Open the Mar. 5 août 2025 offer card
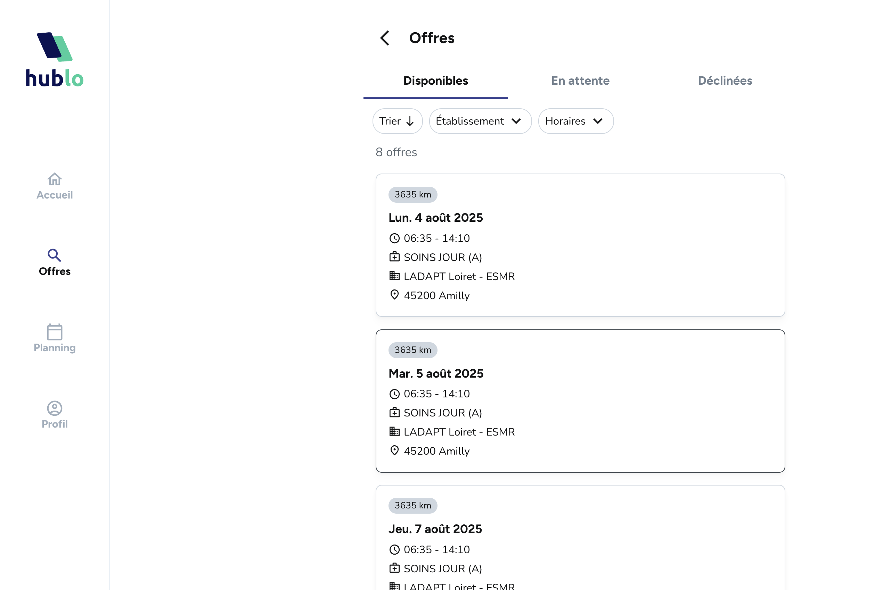875x590 pixels. click(x=580, y=401)
